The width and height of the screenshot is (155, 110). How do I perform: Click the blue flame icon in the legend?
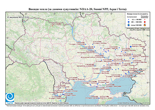click(x=129, y=25)
